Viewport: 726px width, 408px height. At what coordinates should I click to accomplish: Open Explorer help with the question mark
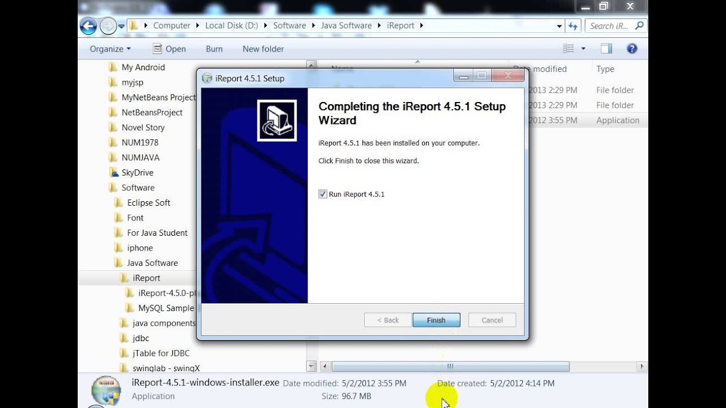pos(632,49)
